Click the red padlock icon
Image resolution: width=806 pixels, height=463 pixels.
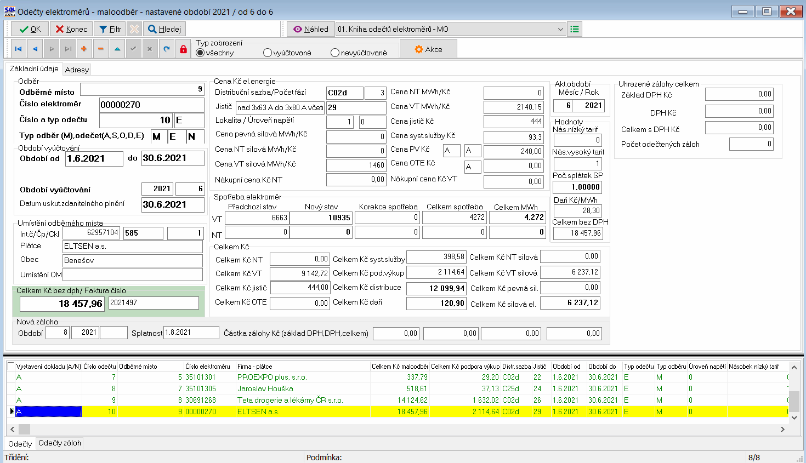coord(183,49)
